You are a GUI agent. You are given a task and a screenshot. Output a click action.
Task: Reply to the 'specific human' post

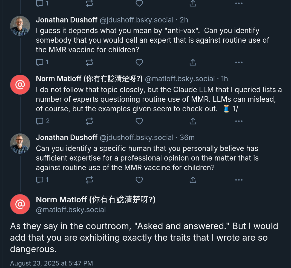click(40, 180)
